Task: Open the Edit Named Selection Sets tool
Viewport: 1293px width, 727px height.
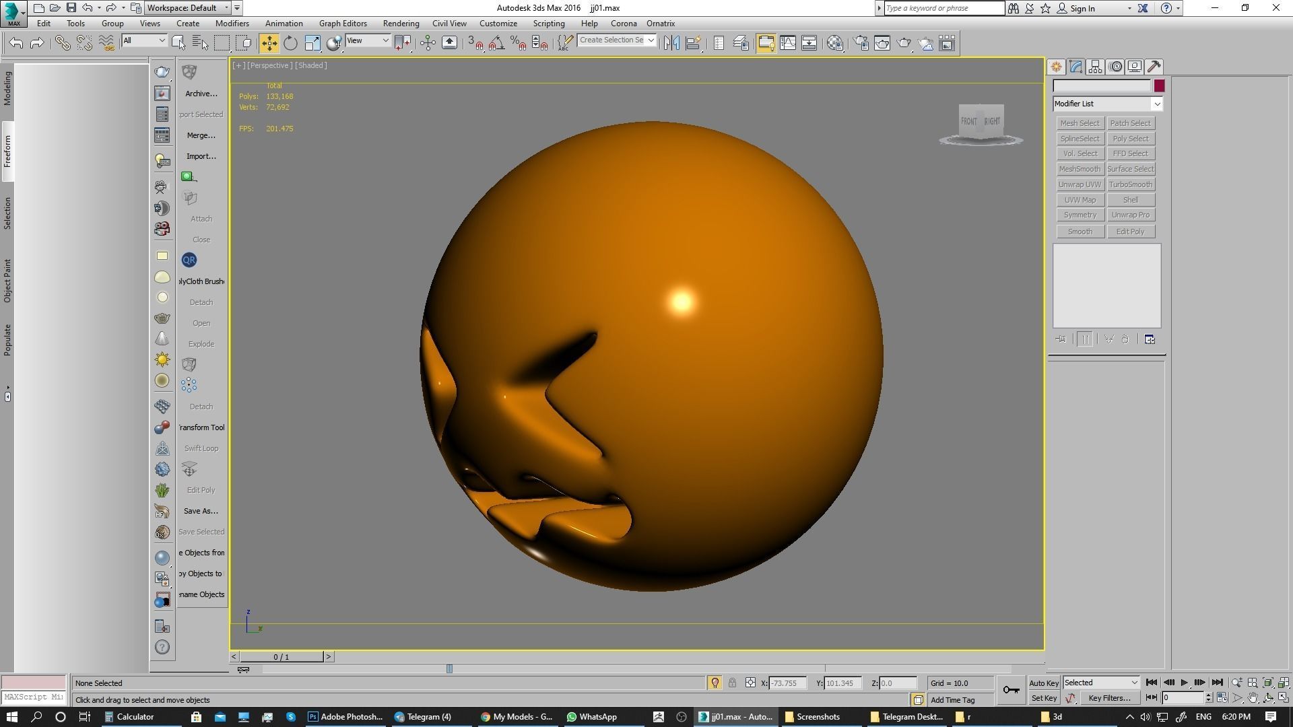Action: point(565,43)
